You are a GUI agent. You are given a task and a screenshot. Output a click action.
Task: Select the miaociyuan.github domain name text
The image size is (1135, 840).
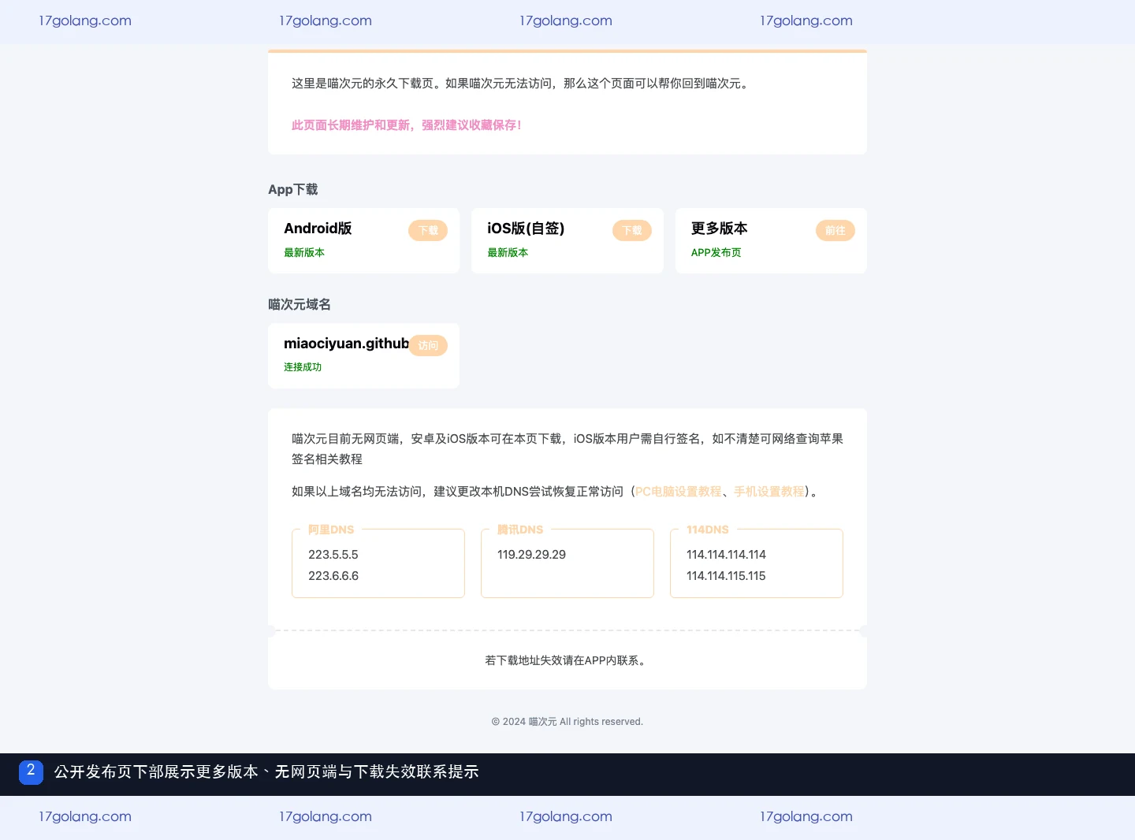346,344
